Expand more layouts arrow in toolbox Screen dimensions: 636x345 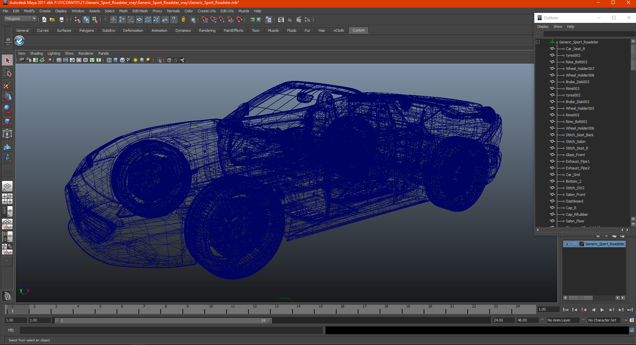click(7, 261)
